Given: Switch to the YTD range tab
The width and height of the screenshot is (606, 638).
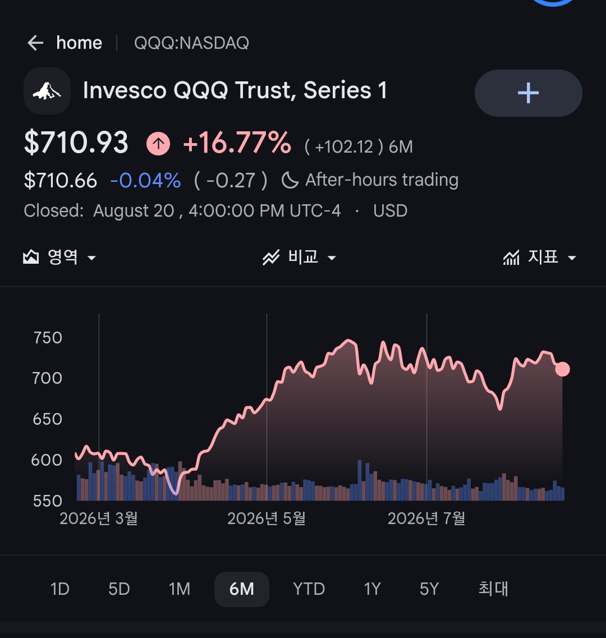Looking at the screenshot, I should click(x=309, y=589).
